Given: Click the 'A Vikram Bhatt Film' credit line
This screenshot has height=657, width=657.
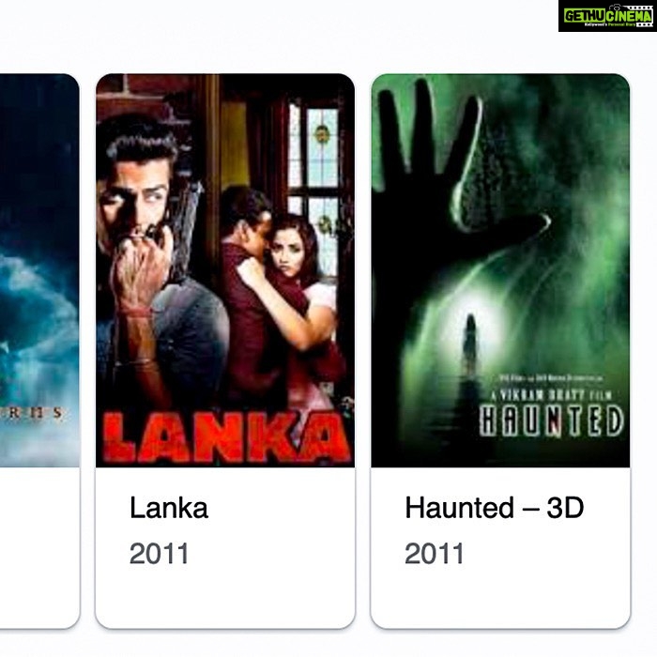Looking at the screenshot, I should click(552, 395).
